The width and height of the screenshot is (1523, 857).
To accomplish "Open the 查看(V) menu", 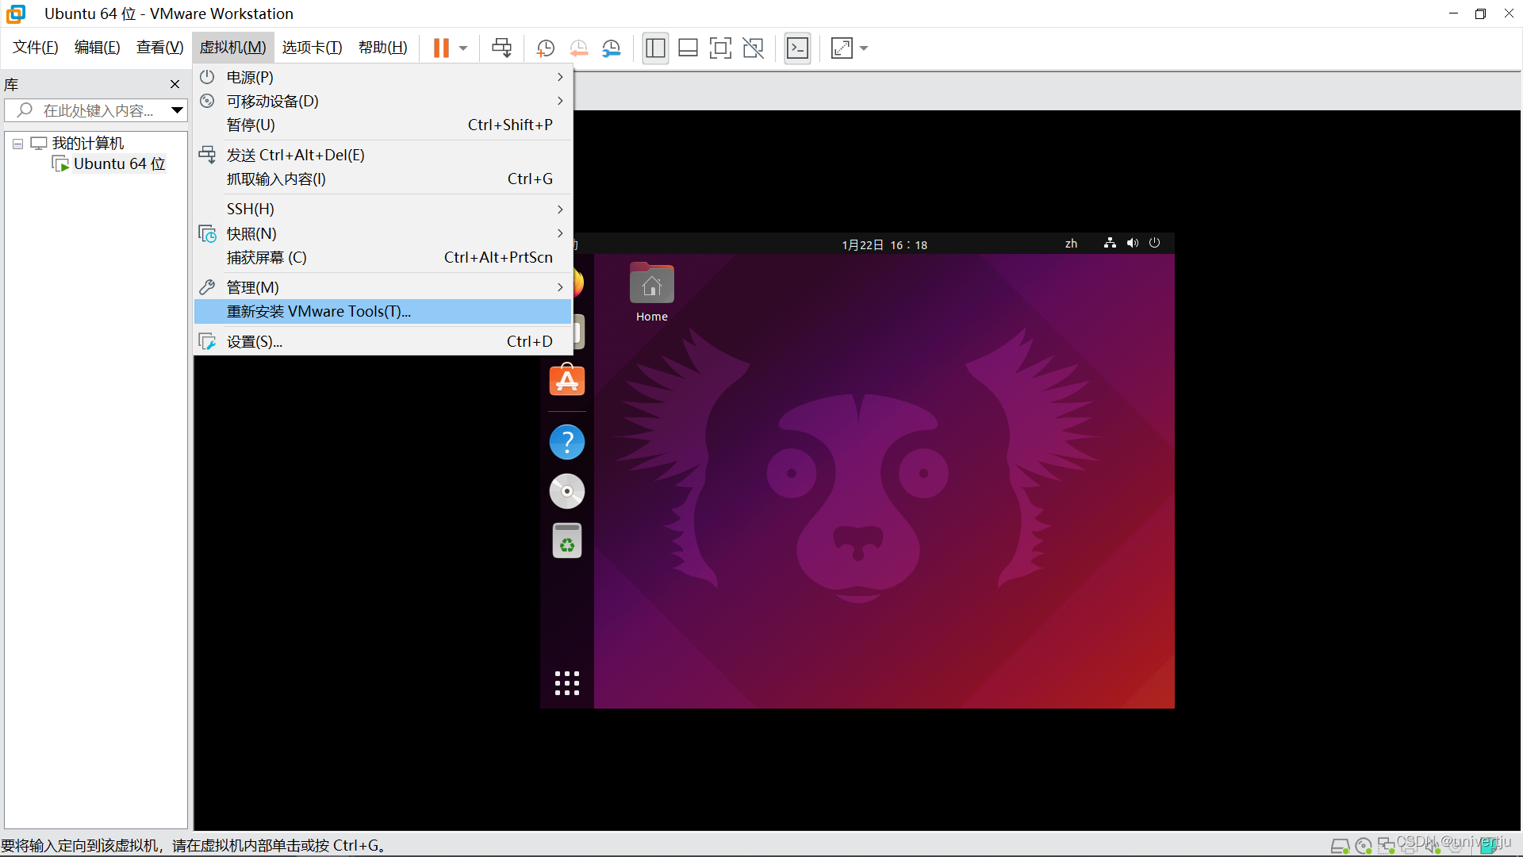I will click(160, 48).
